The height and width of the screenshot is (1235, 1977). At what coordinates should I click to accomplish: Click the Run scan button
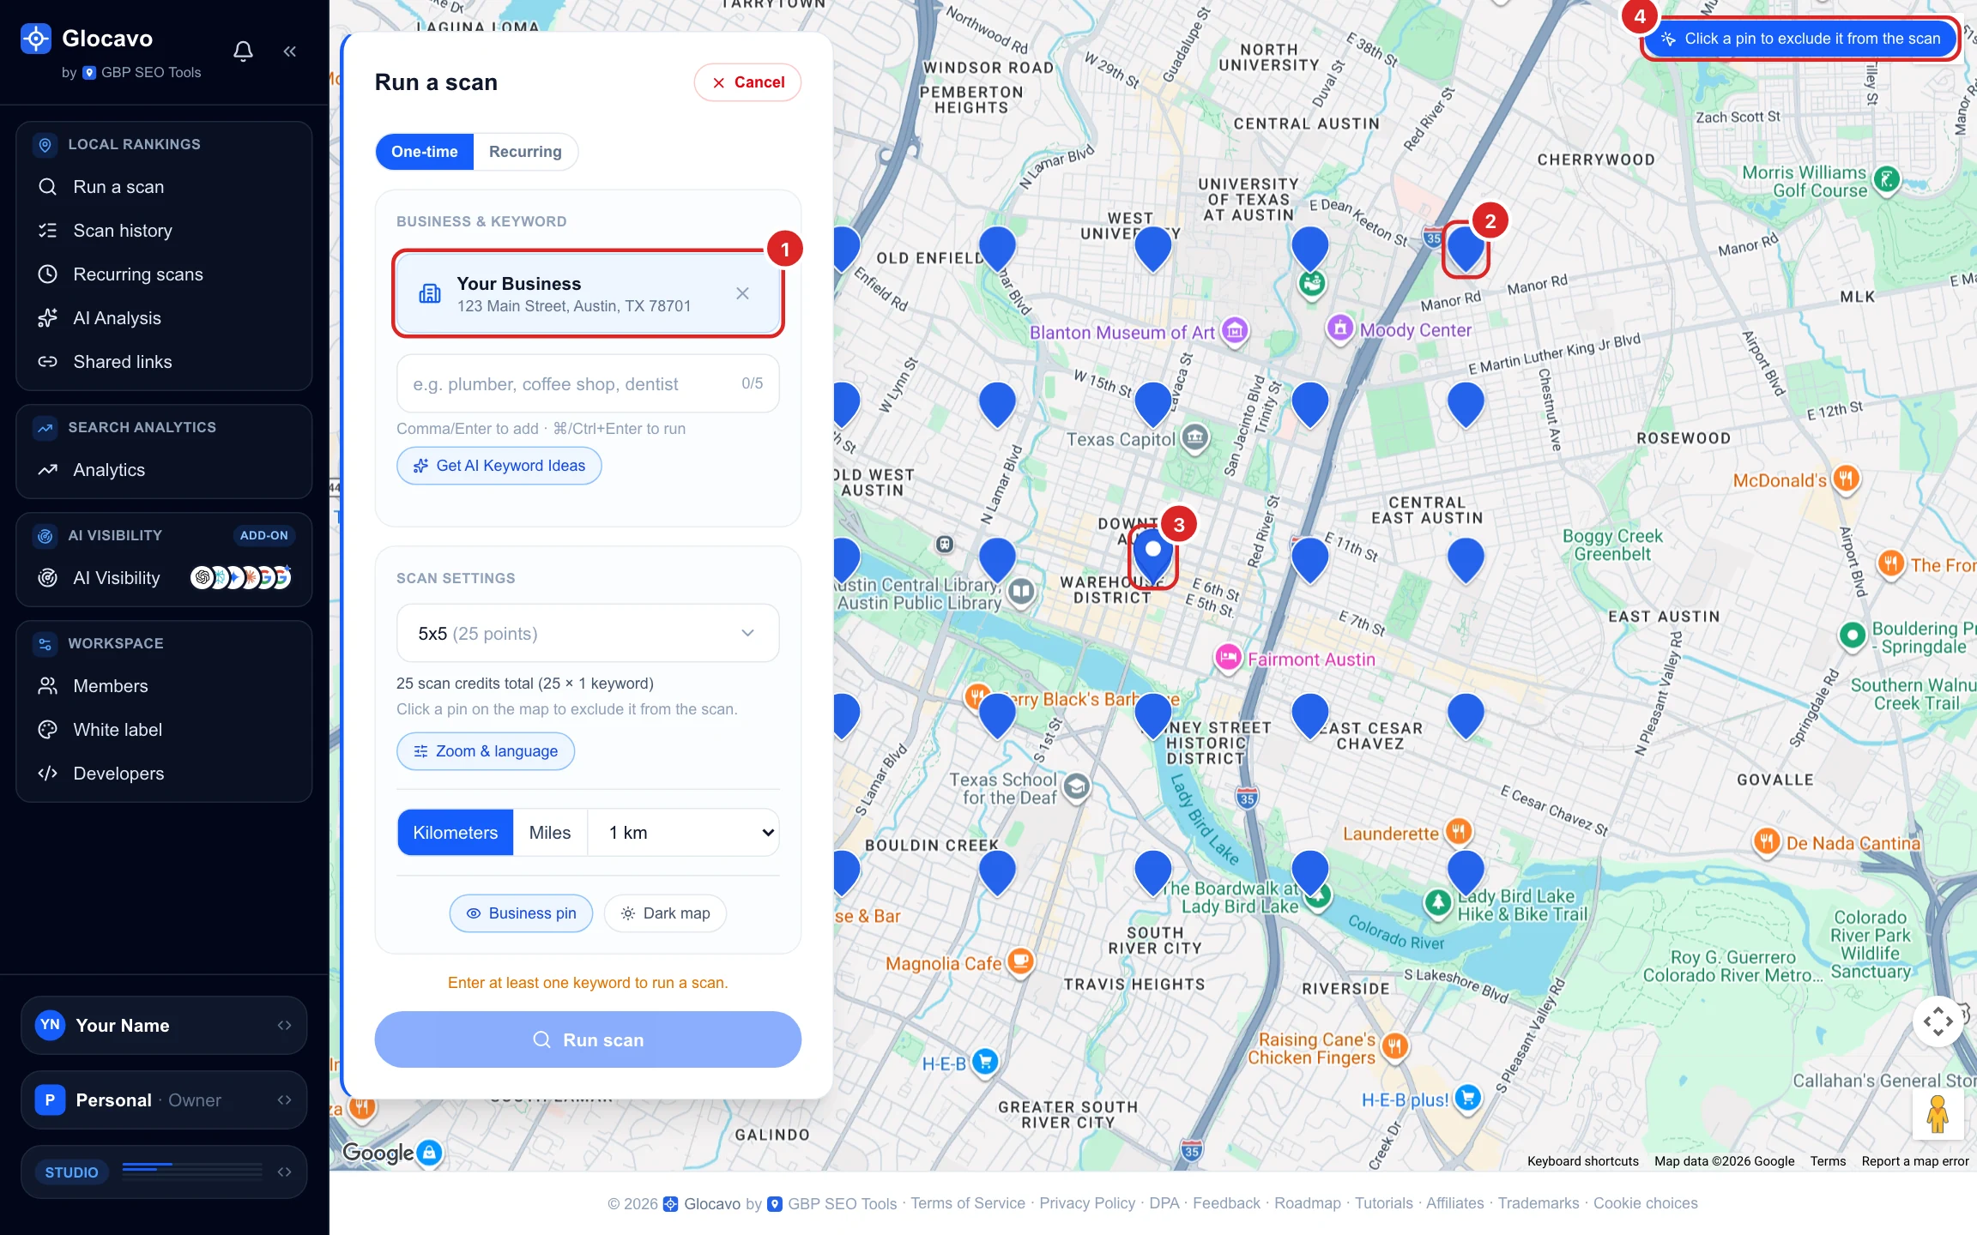588,1039
